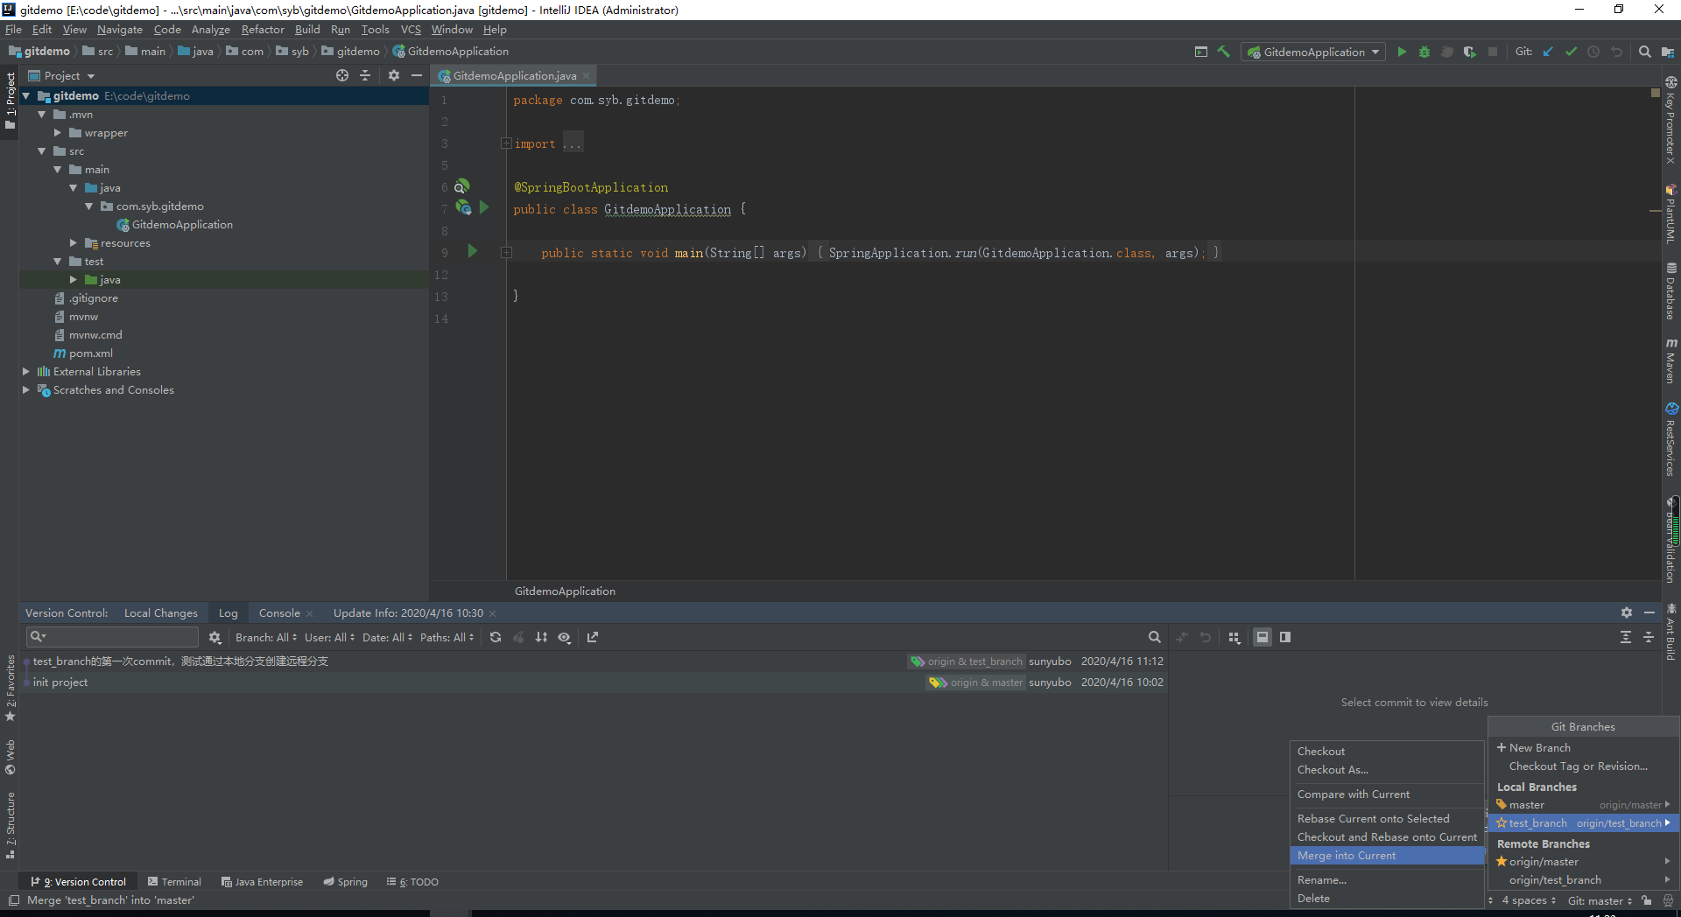
Task: Open VCS log settings gear next to search
Action: click(x=215, y=637)
